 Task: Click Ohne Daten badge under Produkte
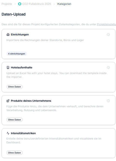tap(15, 120)
